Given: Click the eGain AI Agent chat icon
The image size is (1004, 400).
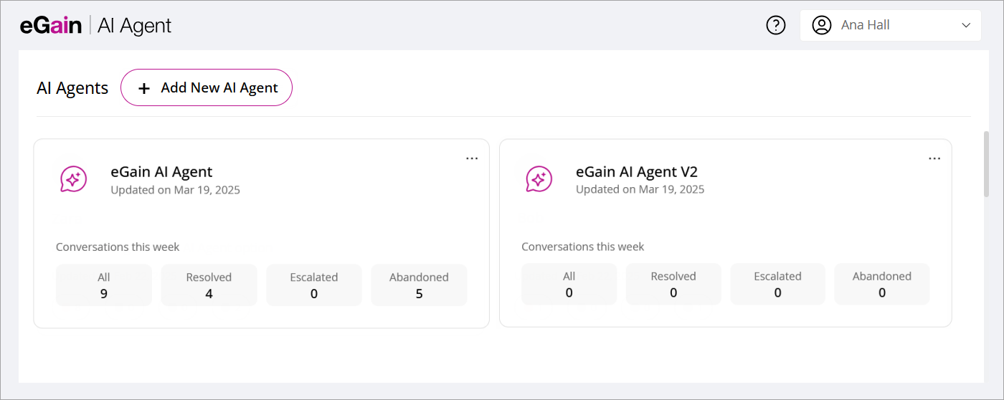Looking at the screenshot, I should [x=73, y=179].
